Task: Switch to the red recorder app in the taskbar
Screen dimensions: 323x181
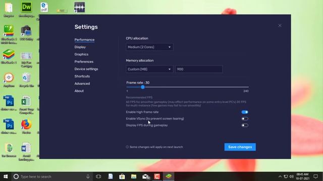Action: tap(157, 176)
